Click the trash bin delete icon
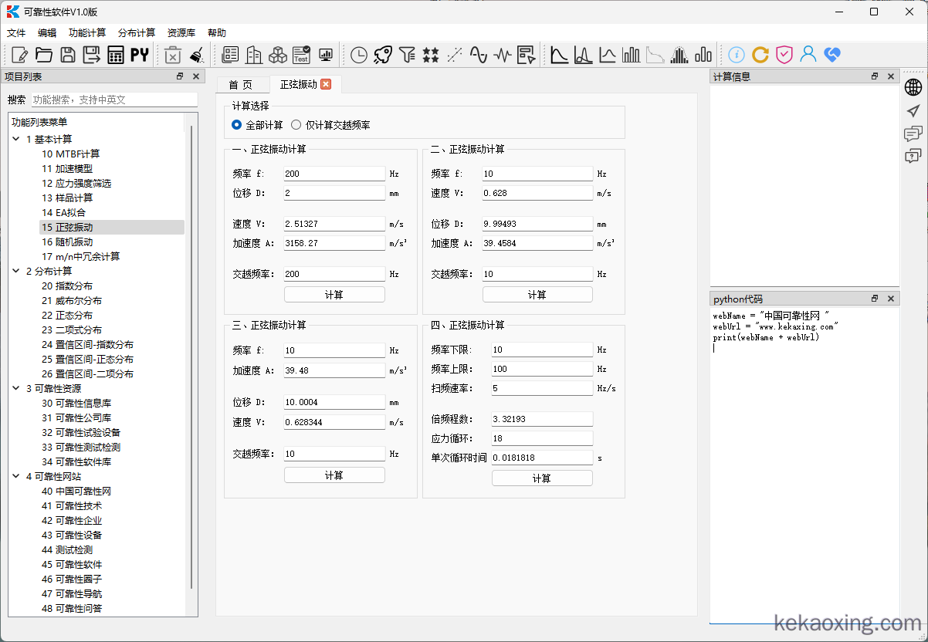 click(x=173, y=55)
